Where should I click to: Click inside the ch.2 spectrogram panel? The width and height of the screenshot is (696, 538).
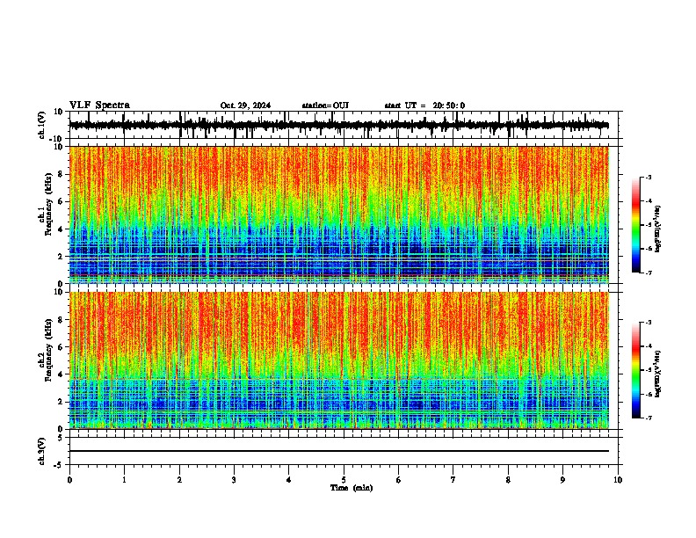coord(339,360)
